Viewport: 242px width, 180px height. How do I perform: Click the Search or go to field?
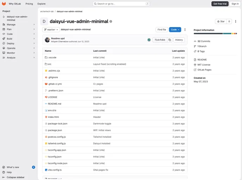pyautogui.click(x=121, y=4)
